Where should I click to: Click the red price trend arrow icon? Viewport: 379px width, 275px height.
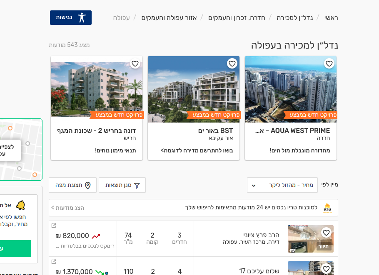coord(96,236)
